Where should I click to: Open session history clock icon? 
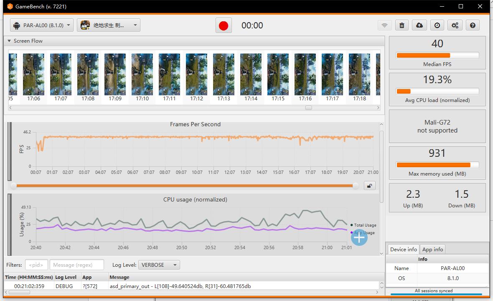coord(437,26)
